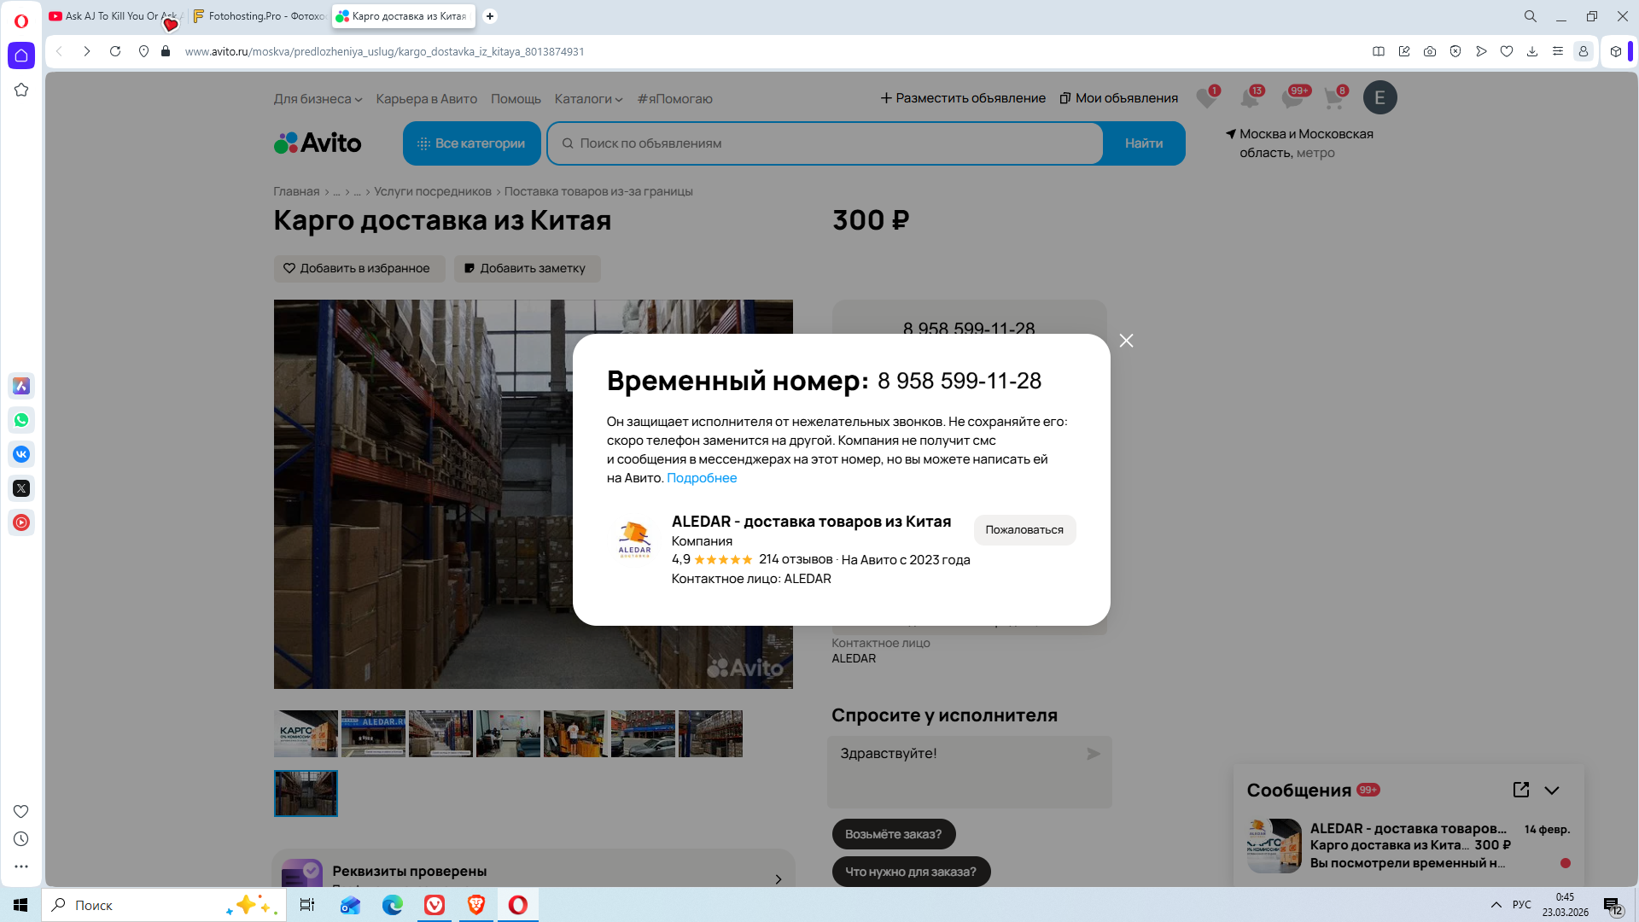Open Avito notifications bell icon
This screenshot has width=1639, height=922.
(x=1249, y=98)
